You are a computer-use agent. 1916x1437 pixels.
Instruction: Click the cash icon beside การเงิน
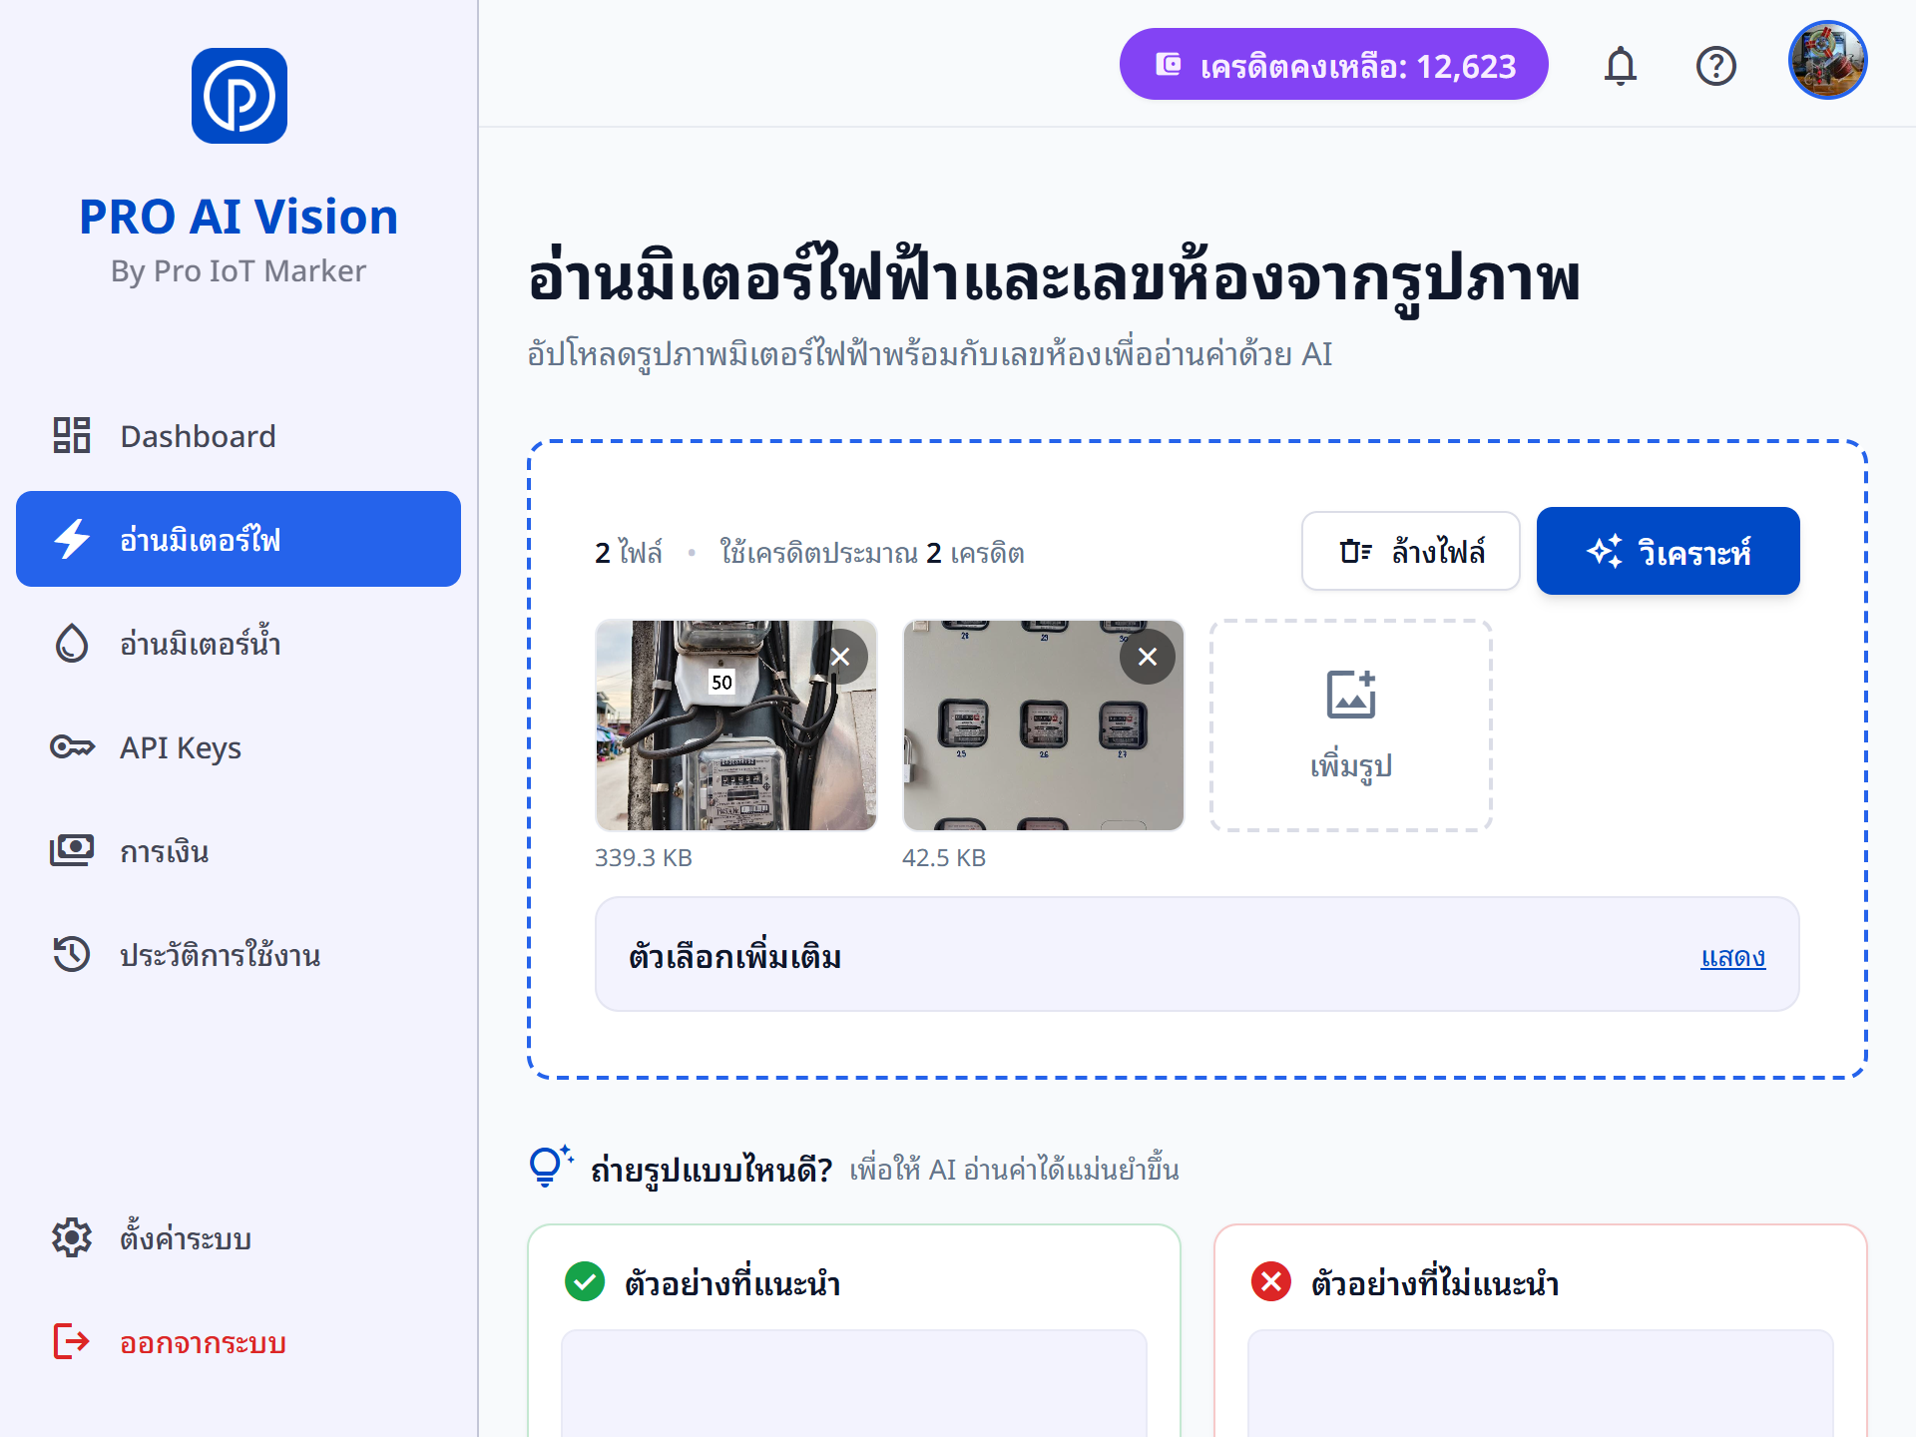[x=72, y=850]
